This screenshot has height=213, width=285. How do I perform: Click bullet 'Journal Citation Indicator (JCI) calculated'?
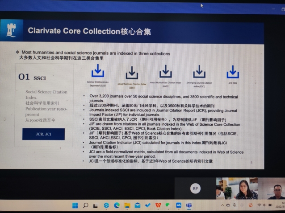[x=158, y=143]
